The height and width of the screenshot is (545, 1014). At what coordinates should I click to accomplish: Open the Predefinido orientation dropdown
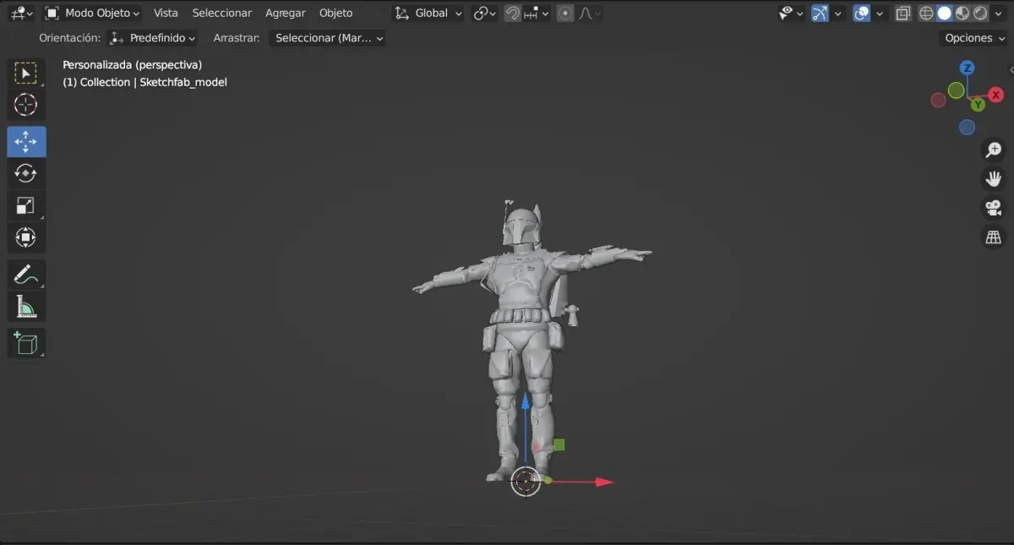point(152,38)
